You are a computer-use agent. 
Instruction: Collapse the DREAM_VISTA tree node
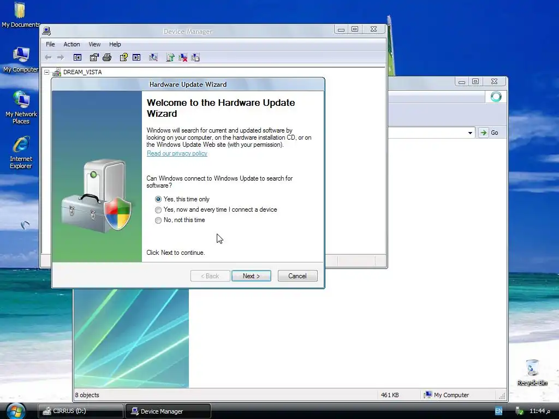click(x=47, y=73)
